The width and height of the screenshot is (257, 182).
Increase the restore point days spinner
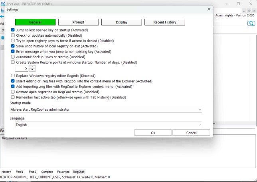32,67
